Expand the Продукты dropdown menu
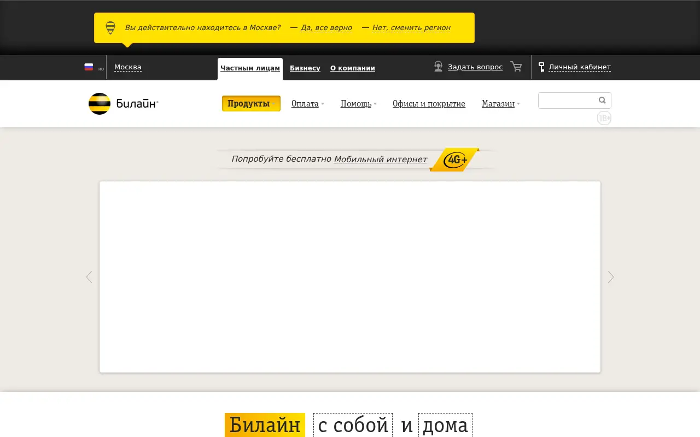 251,104
